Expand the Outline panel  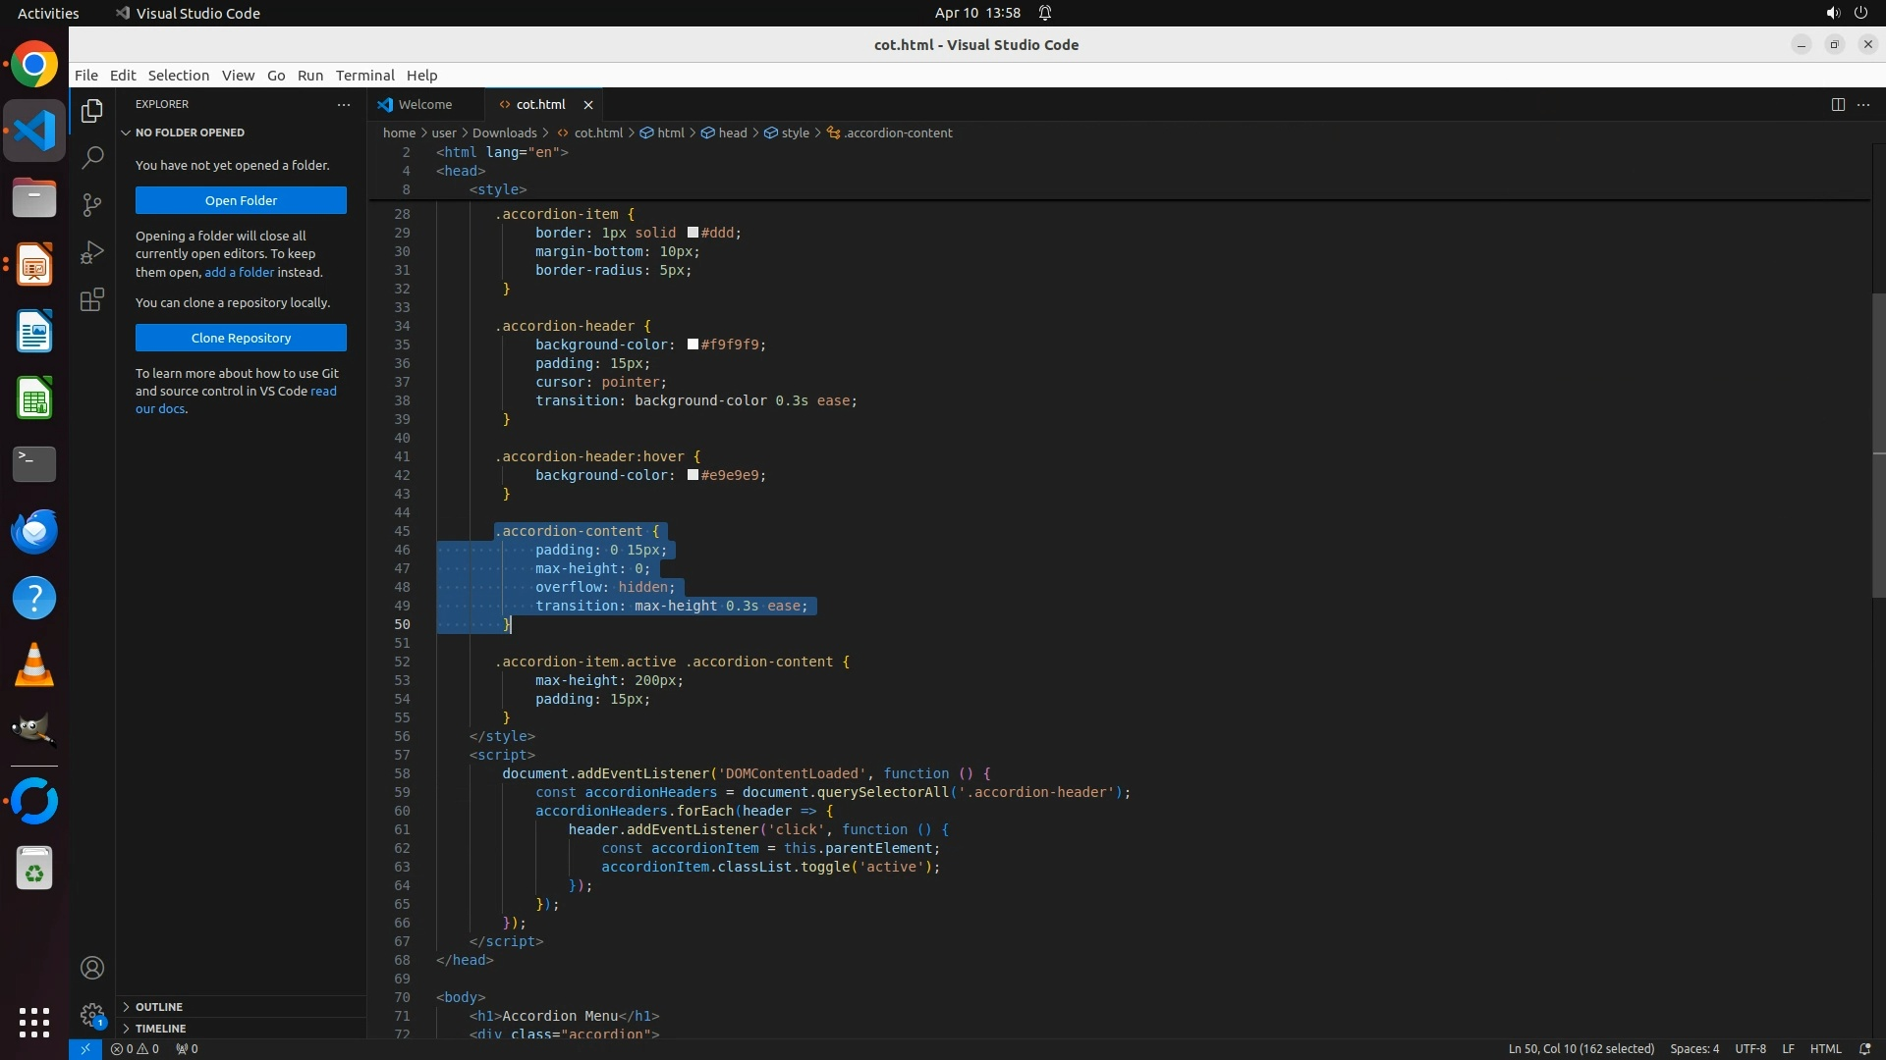(x=159, y=1007)
